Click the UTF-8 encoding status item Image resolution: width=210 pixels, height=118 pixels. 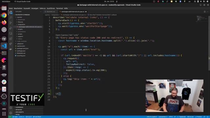(x=171, y=117)
